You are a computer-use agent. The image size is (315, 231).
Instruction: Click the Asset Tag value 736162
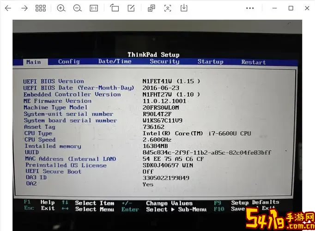pos(153,127)
